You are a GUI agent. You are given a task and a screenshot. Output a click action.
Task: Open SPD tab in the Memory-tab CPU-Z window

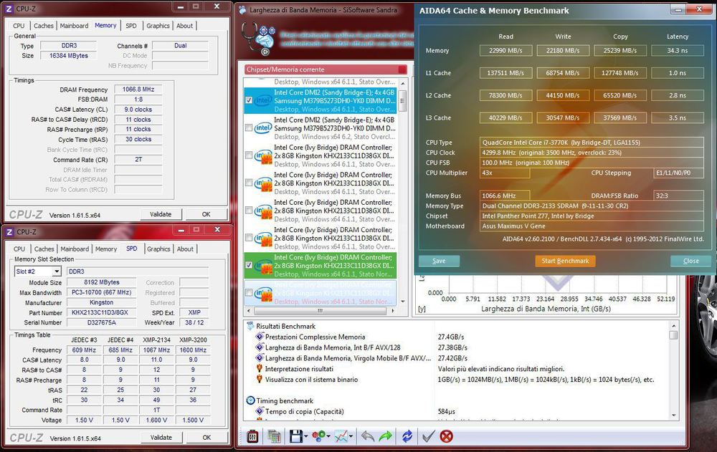click(131, 26)
